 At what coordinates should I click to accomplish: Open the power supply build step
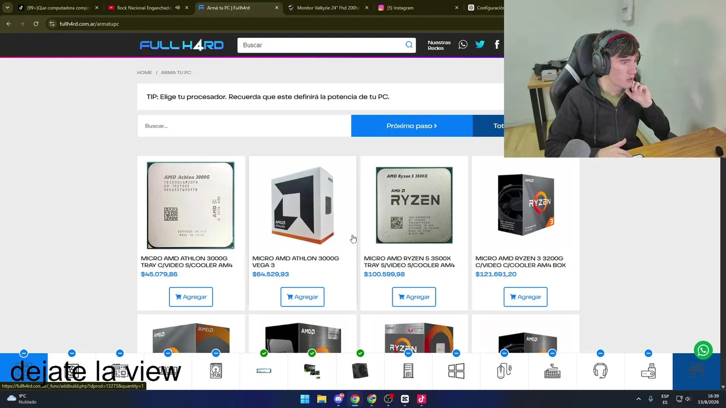tap(360, 371)
